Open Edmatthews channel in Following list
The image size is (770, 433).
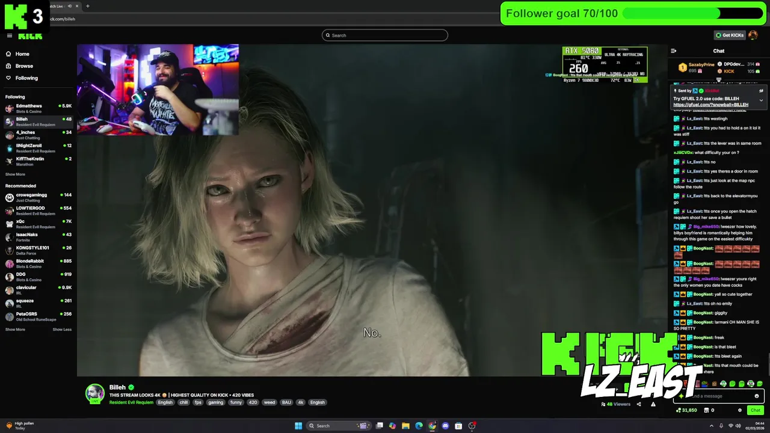38,108
